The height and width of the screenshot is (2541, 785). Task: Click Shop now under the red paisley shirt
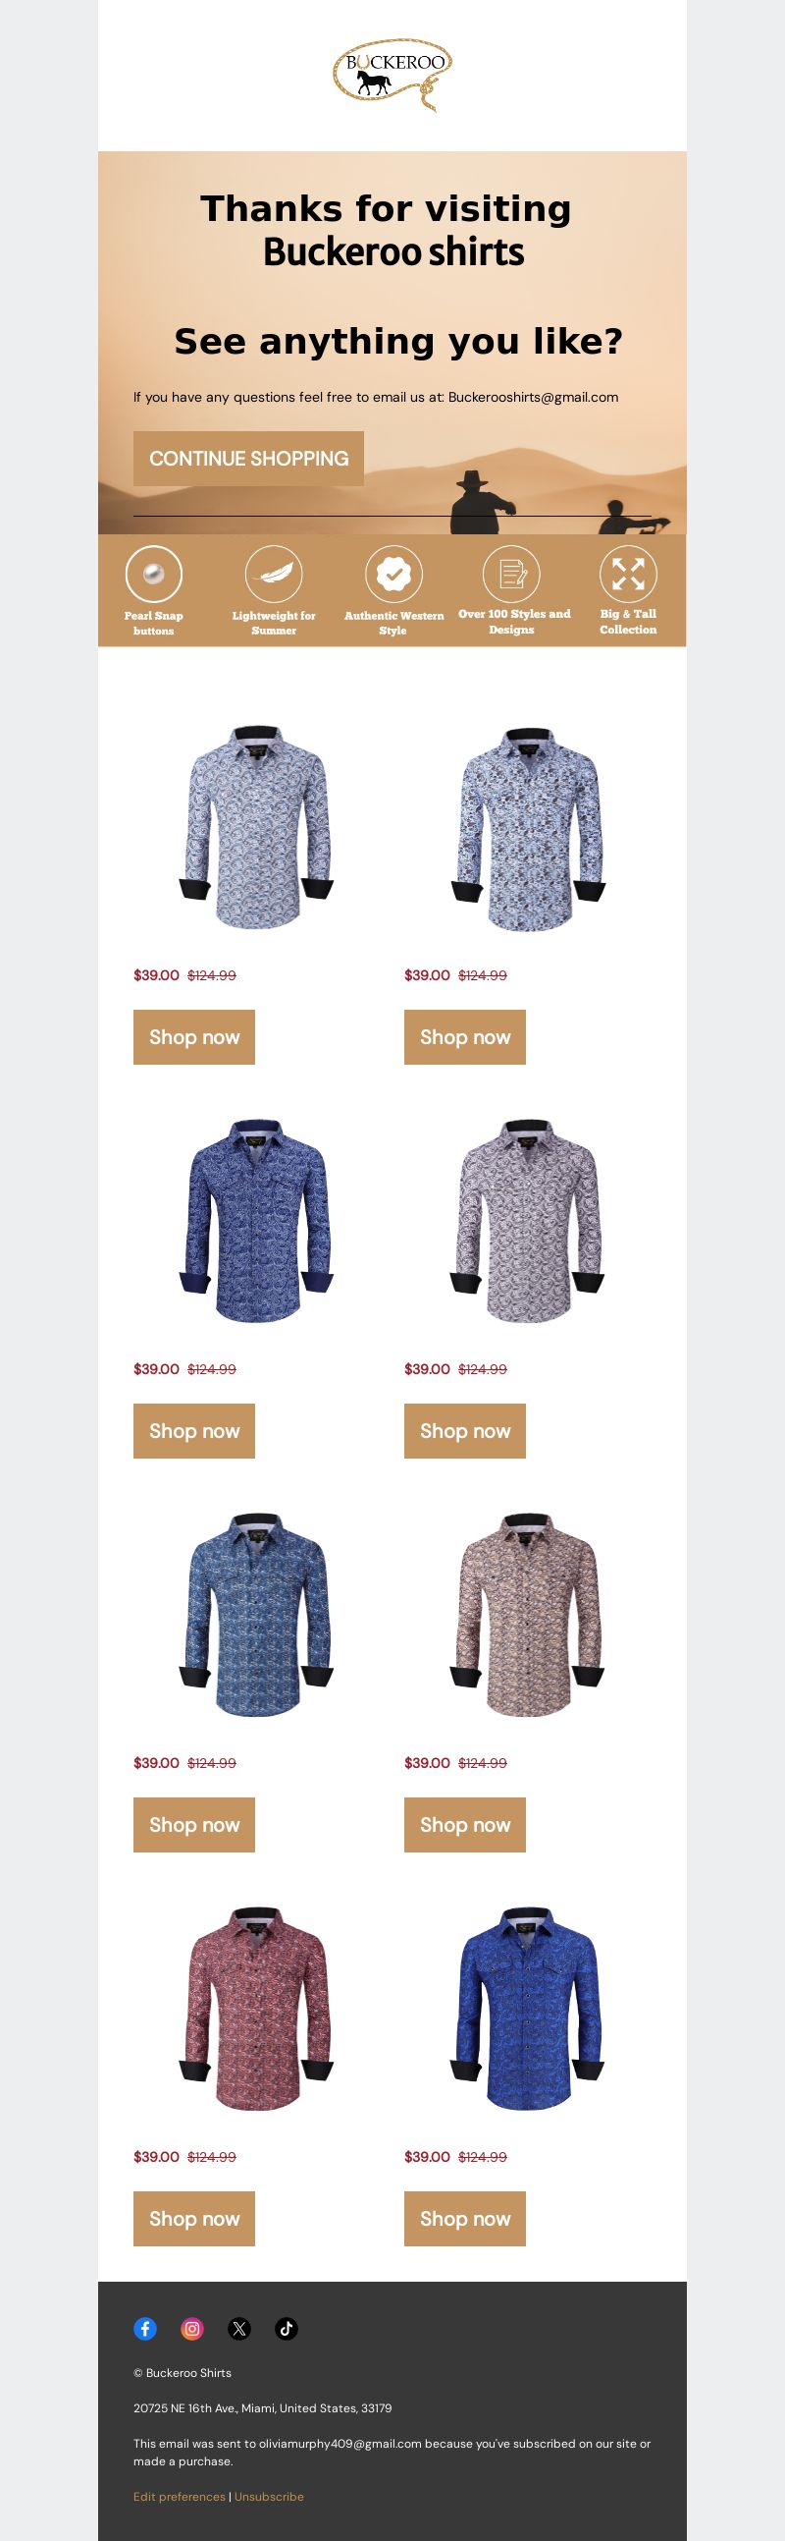click(194, 2219)
